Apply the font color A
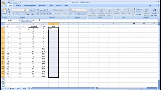The image size is (161, 90). 32,14
